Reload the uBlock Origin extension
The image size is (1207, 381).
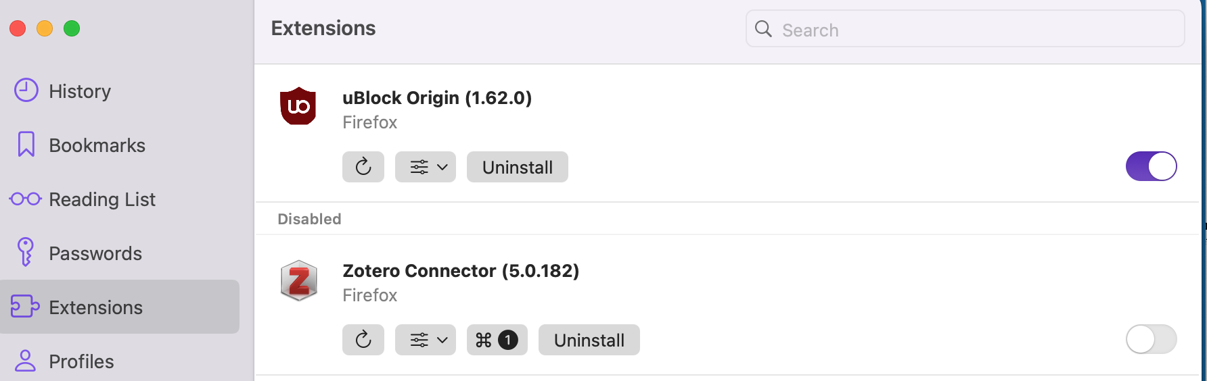[363, 167]
